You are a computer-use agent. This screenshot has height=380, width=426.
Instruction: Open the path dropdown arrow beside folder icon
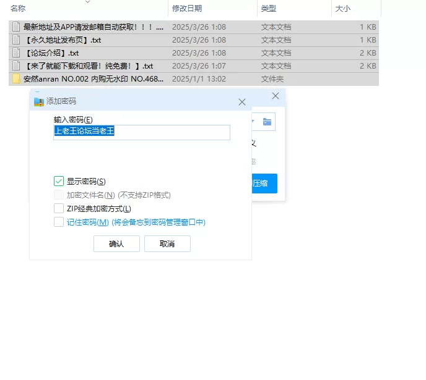click(253, 122)
